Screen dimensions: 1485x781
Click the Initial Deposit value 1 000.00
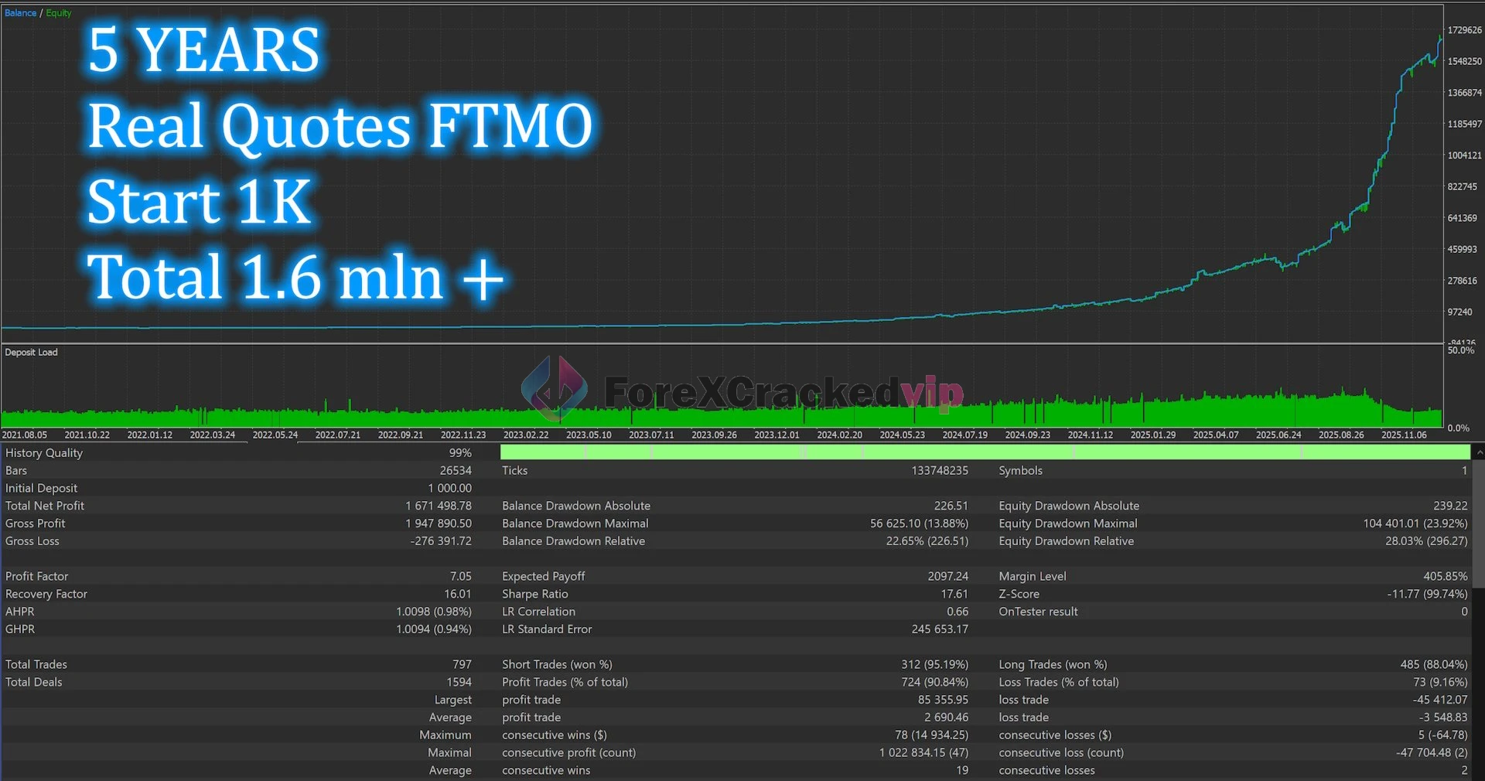pos(449,488)
